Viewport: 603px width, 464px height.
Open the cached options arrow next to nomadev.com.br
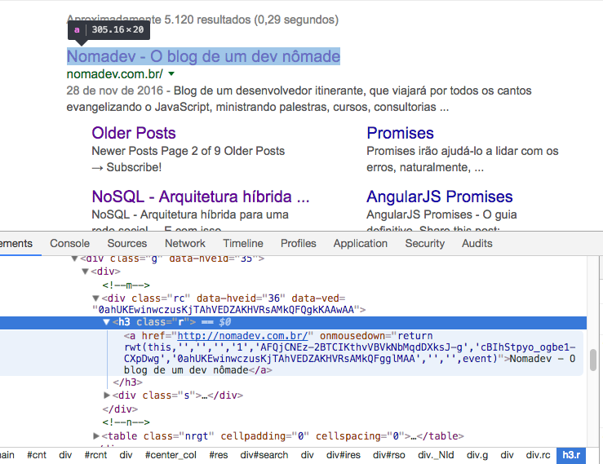[x=171, y=74]
